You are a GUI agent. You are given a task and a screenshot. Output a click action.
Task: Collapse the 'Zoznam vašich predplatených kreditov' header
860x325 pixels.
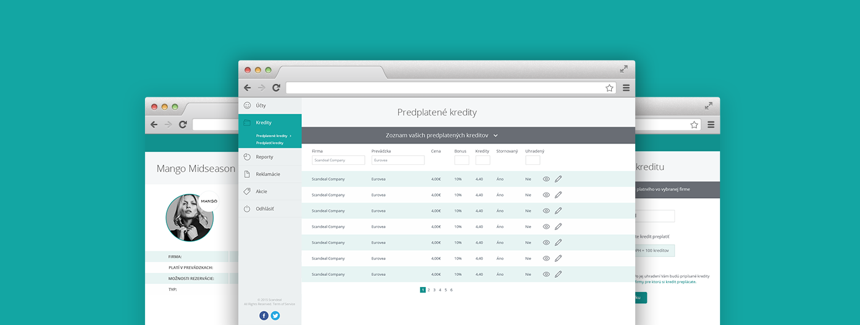click(496, 135)
